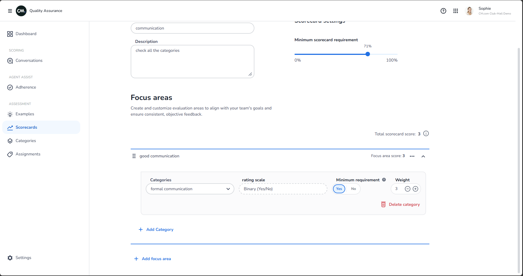This screenshot has height=276, width=523.
Task: Select Scorecards in the sidebar
Action: coord(41,127)
